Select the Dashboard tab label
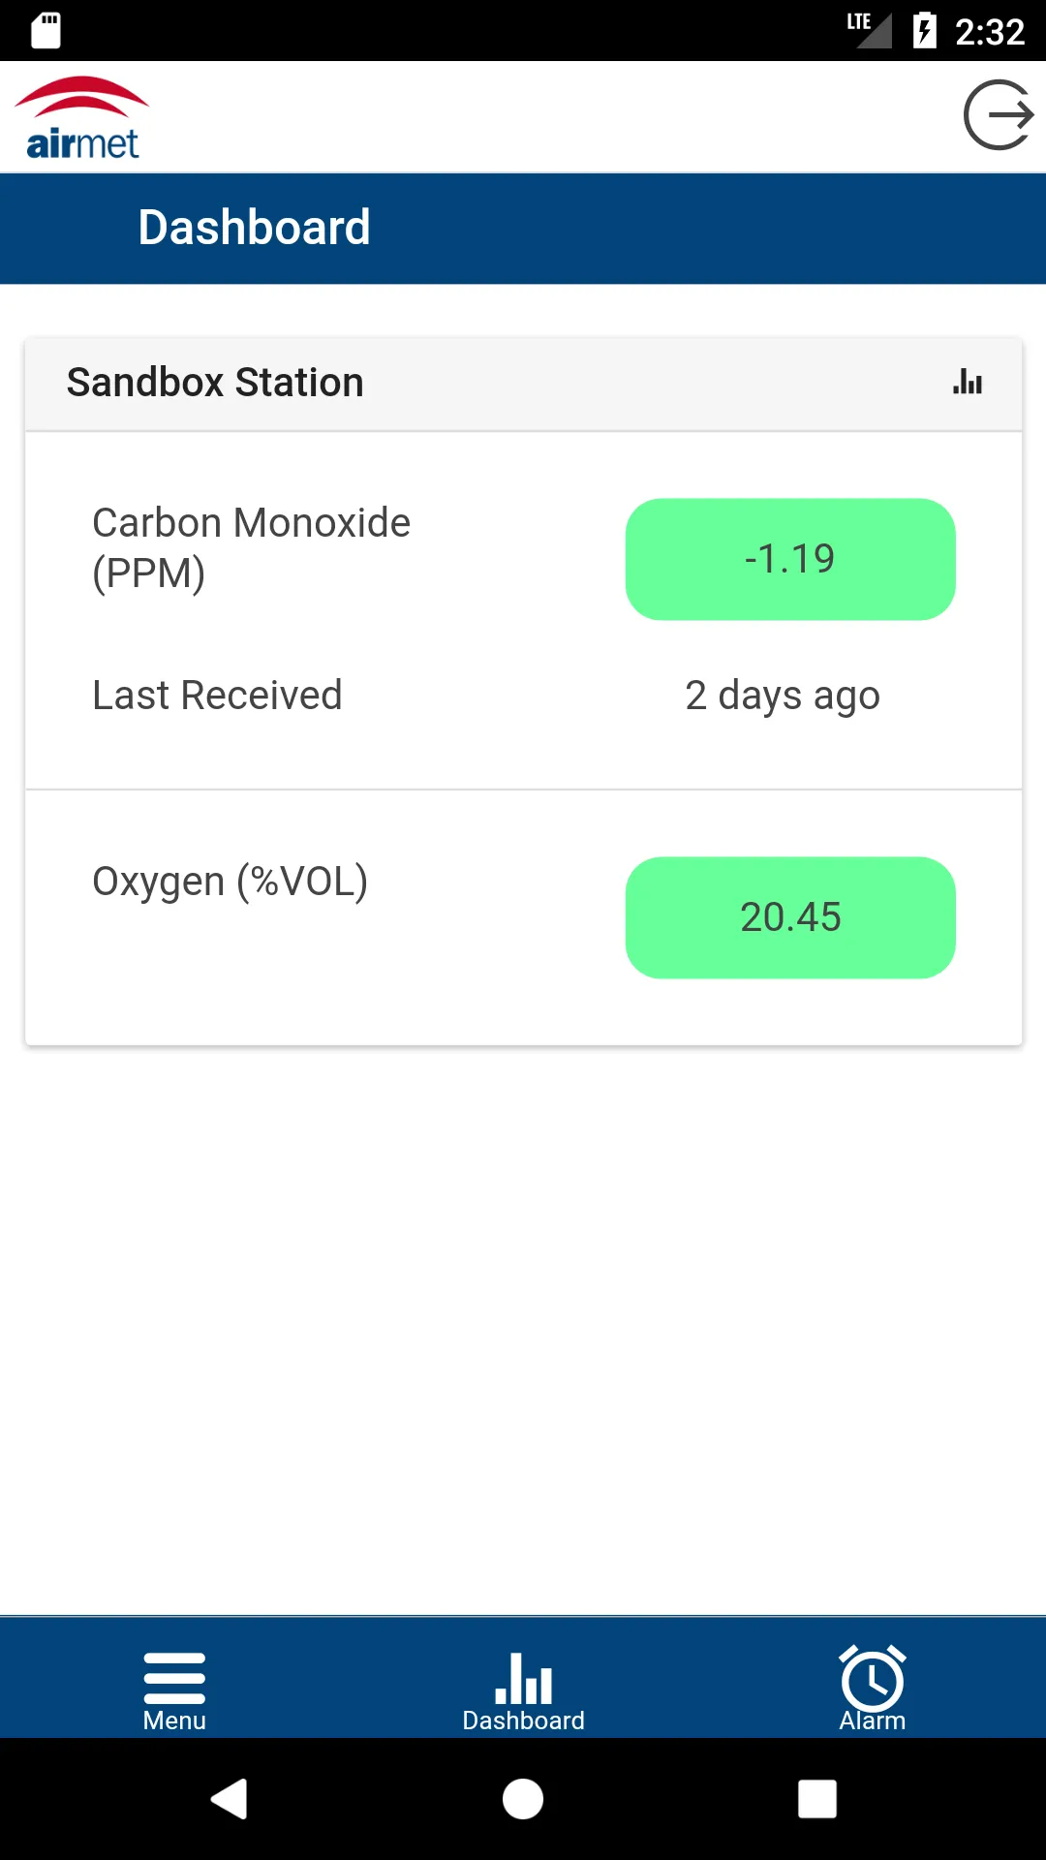Screen dimensions: 1046x1860 [x=524, y=1720]
